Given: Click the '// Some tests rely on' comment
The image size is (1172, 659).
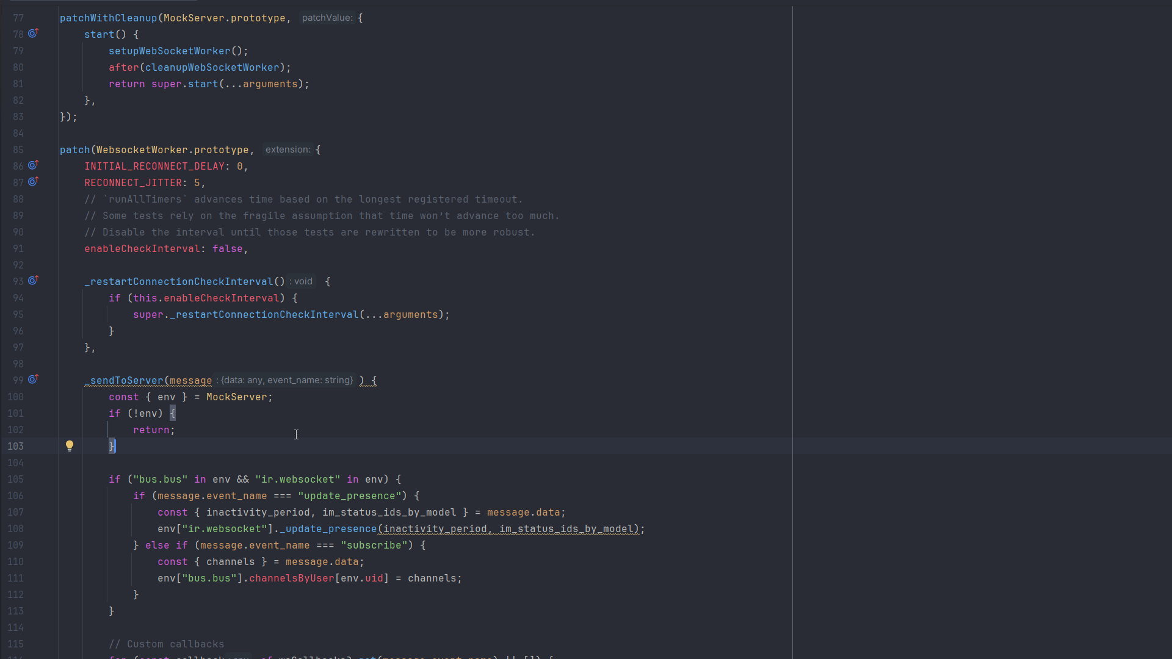Looking at the screenshot, I should [x=322, y=216].
